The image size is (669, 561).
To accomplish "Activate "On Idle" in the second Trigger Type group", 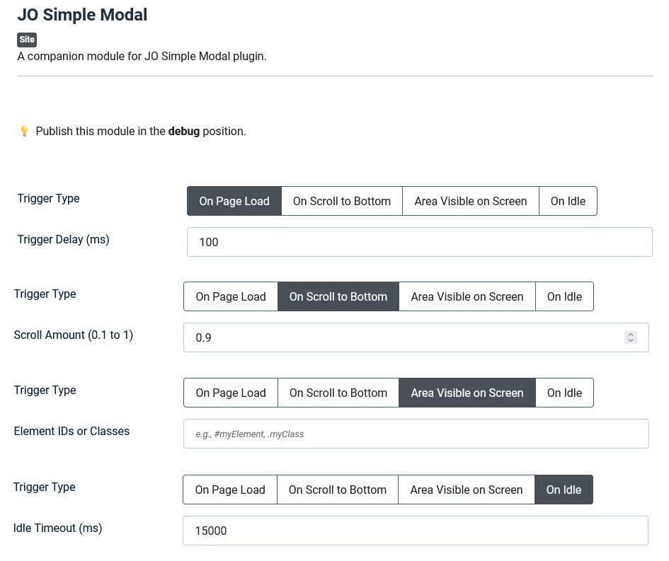I will pyautogui.click(x=564, y=296).
